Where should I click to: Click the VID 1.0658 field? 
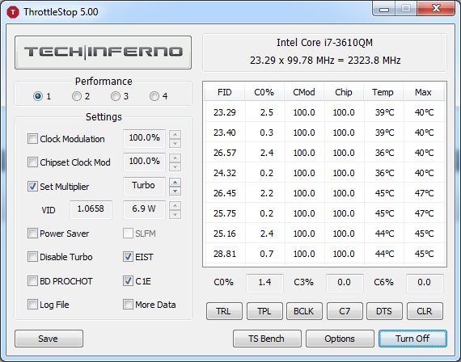[91, 209]
